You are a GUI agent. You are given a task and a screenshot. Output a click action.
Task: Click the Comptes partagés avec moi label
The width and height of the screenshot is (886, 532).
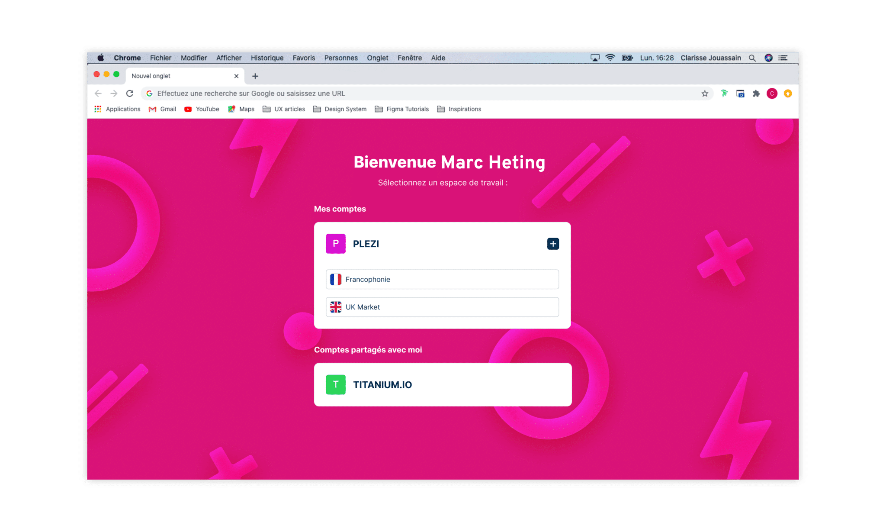click(x=368, y=350)
